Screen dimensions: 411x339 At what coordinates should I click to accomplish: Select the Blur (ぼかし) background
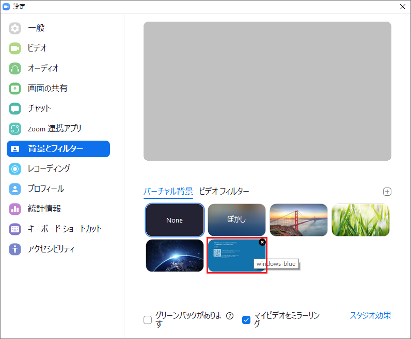pyautogui.click(x=236, y=220)
